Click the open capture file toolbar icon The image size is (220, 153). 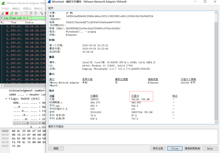22,13
